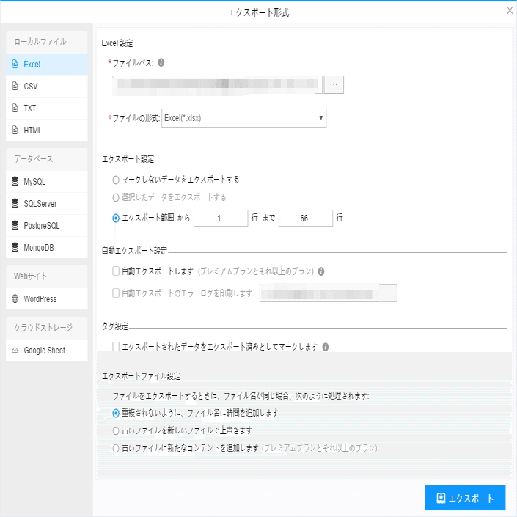Click the MySQL database icon
Image resolution: width=517 pixels, height=517 pixels.
(x=15, y=181)
